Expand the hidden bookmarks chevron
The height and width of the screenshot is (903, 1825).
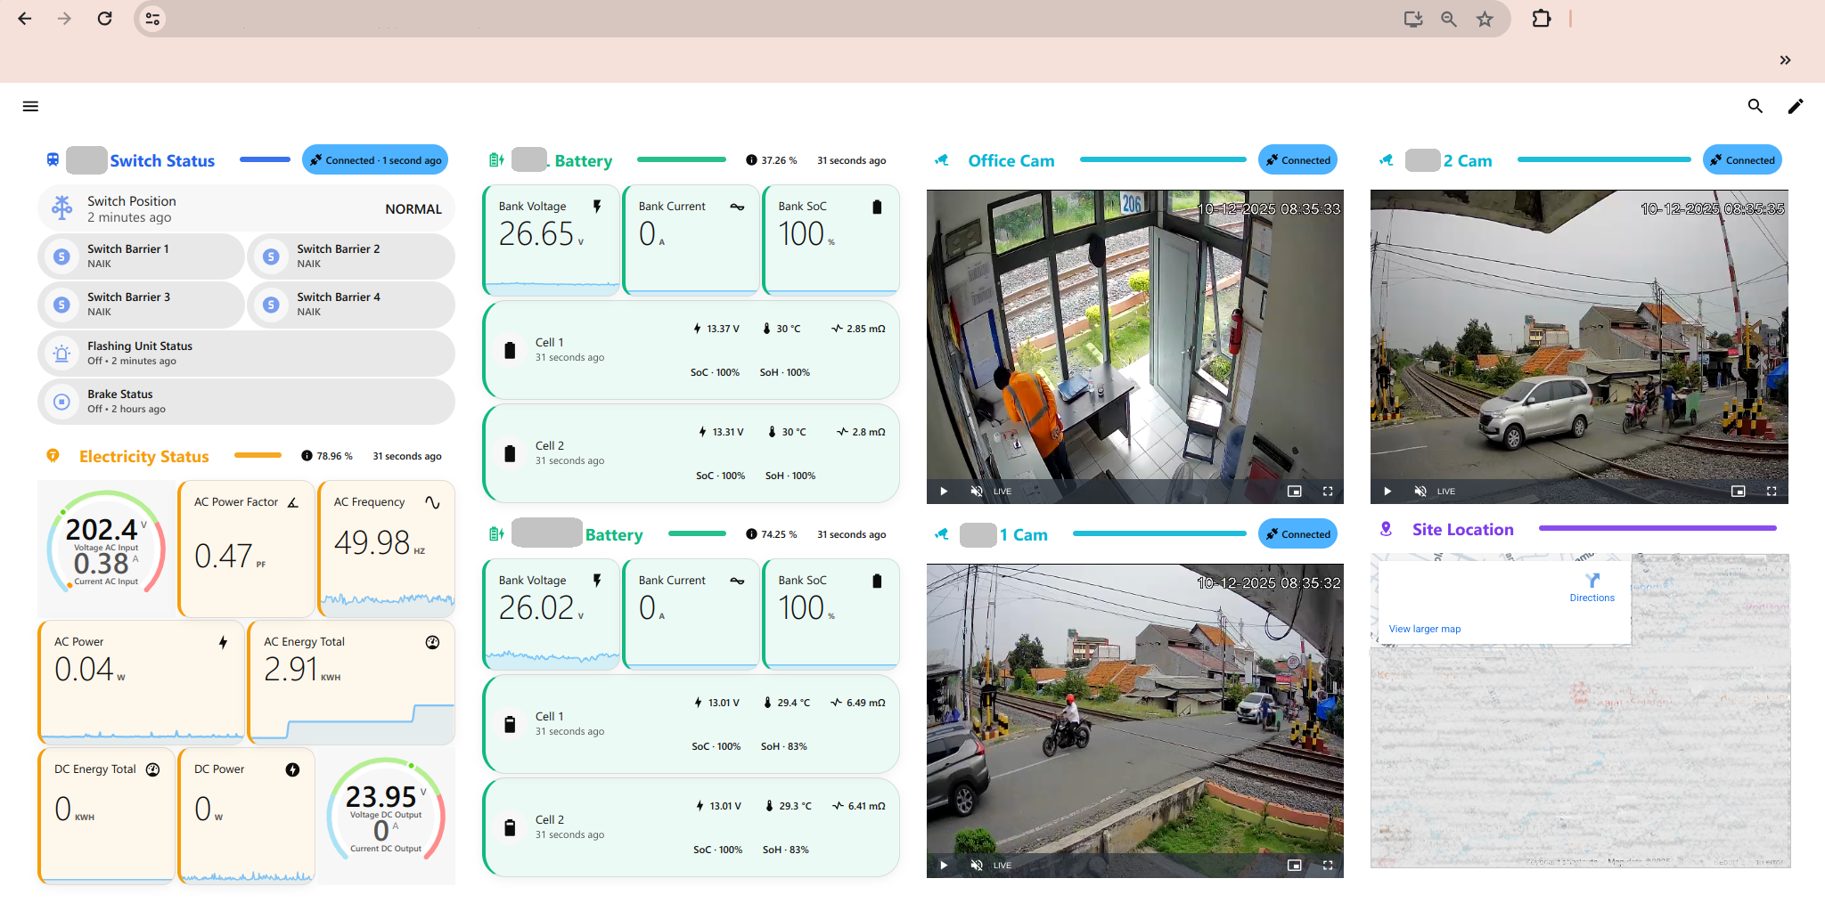tap(1785, 61)
